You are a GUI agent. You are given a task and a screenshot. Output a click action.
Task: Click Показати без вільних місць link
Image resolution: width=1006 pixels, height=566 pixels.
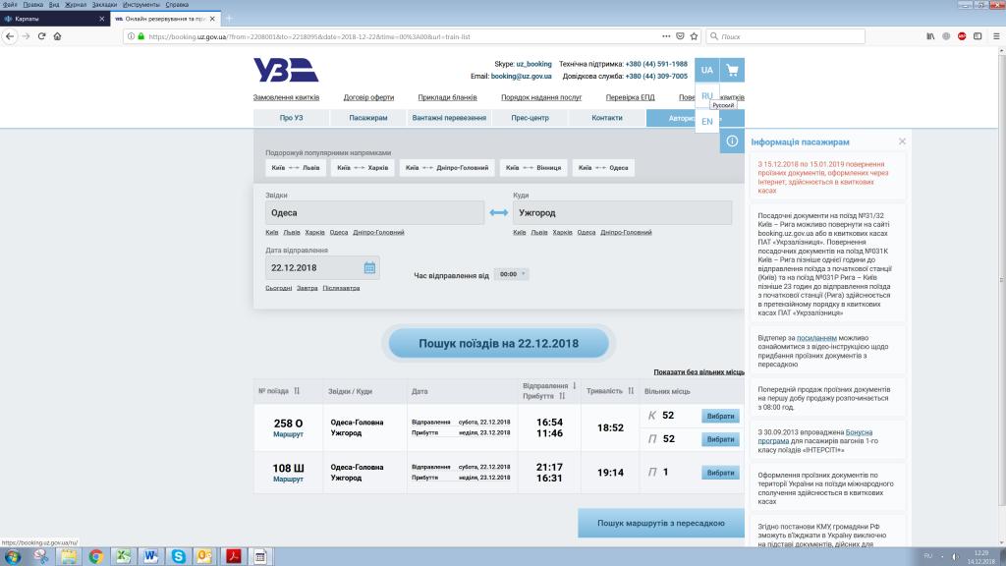click(699, 372)
